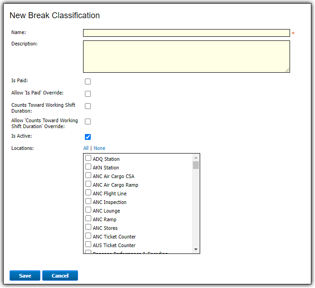Click the Description text area
This screenshot has height=288, width=315.
[186, 56]
